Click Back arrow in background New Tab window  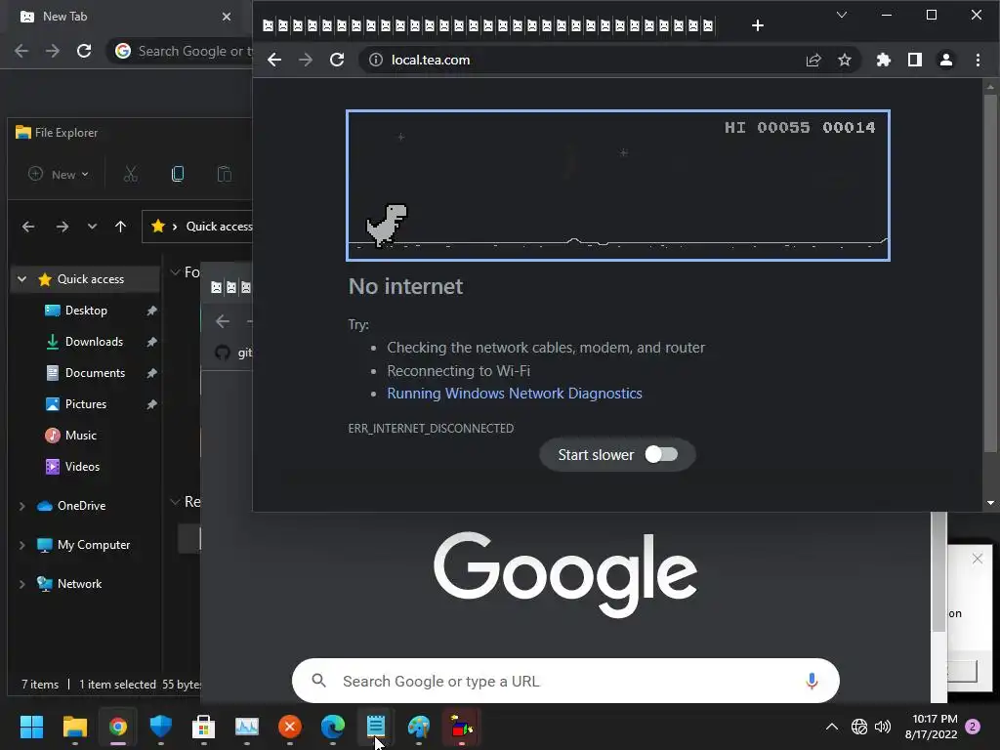click(21, 51)
